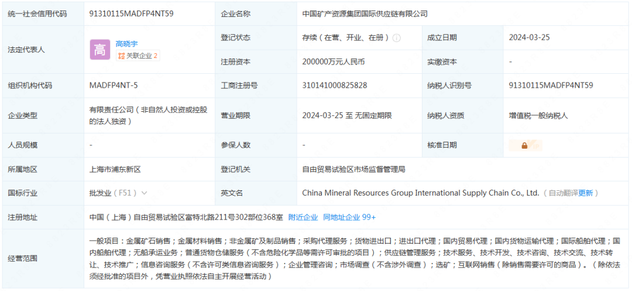Select taxpayer qualification 增值税一般纳税人
This screenshot has width=632, height=291.
pyautogui.click(x=538, y=116)
